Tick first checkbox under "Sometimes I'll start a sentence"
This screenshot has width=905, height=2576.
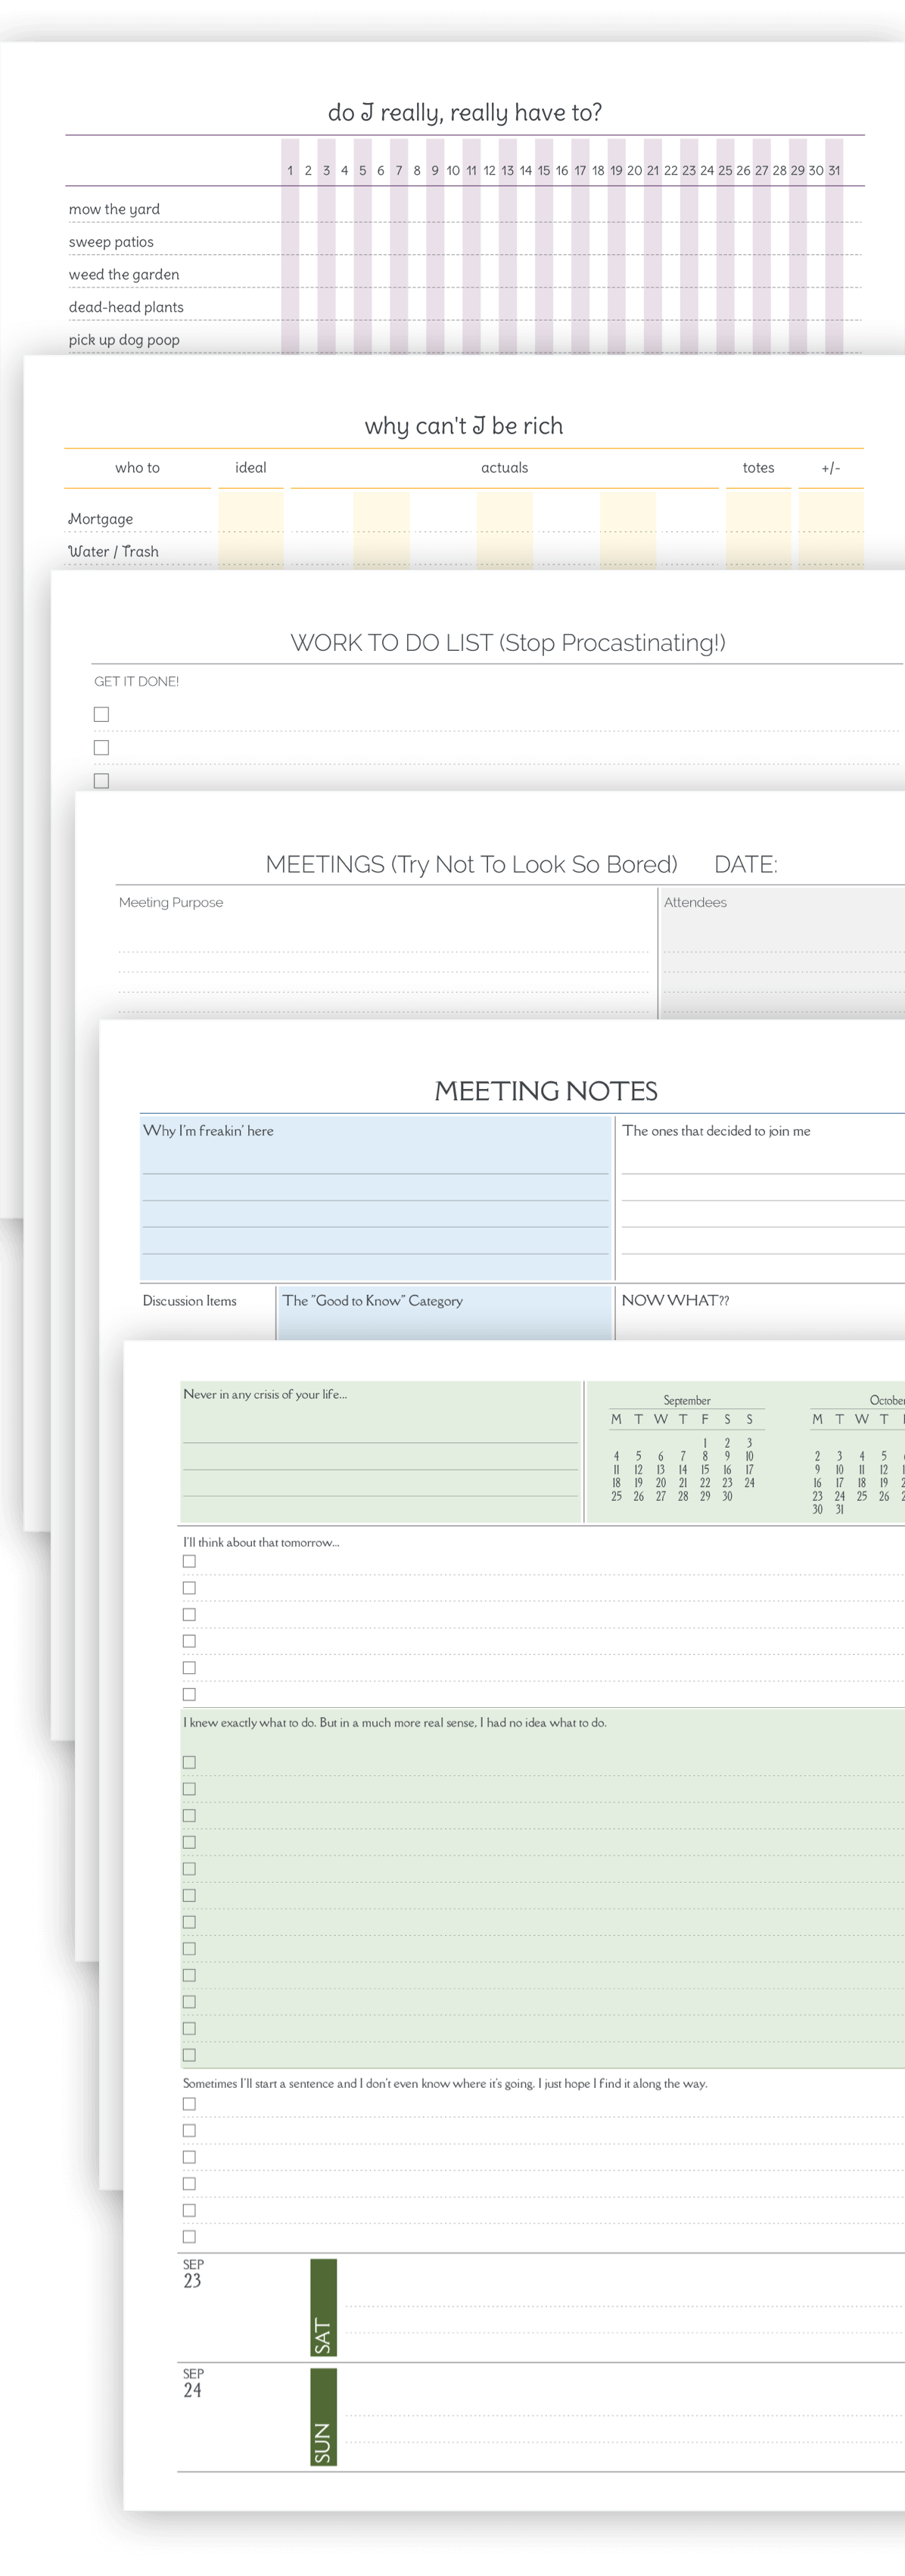[189, 2104]
